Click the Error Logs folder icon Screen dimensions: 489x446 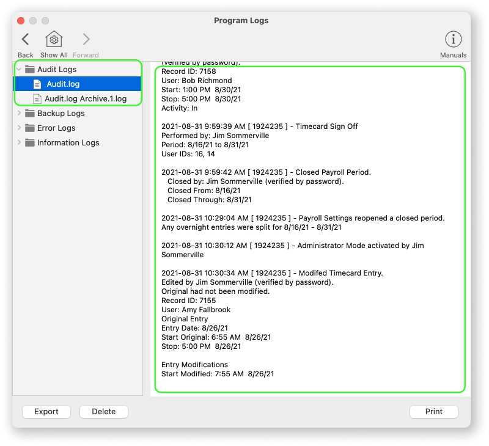point(29,128)
